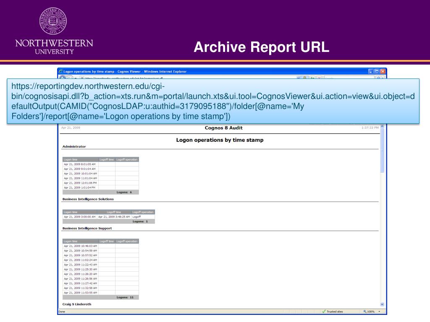
Task: Click 'Apr 21, 2009 8:01:05 AM' logon row
Action: coord(101,164)
